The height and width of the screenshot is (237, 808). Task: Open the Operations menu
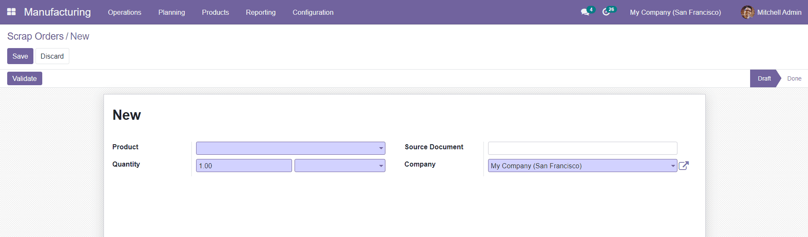[125, 12]
